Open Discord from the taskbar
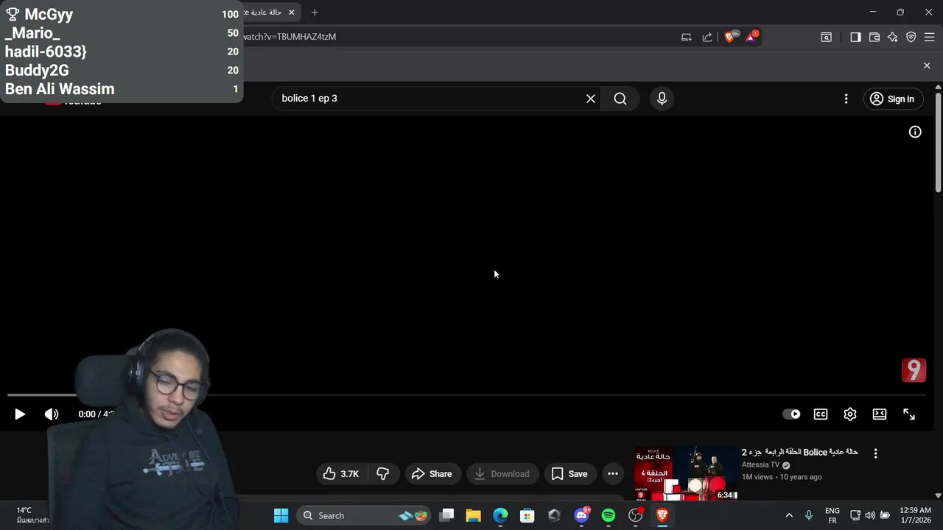Image resolution: width=943 pixels, height=530 pixels. tap(581, 516)
